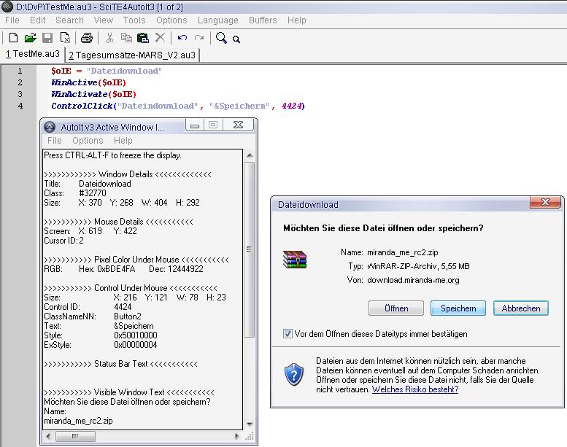Screen dimensions: 567x447
Task: Open the Options menu in AutoIt Window Info
Action: pos(88,141)
